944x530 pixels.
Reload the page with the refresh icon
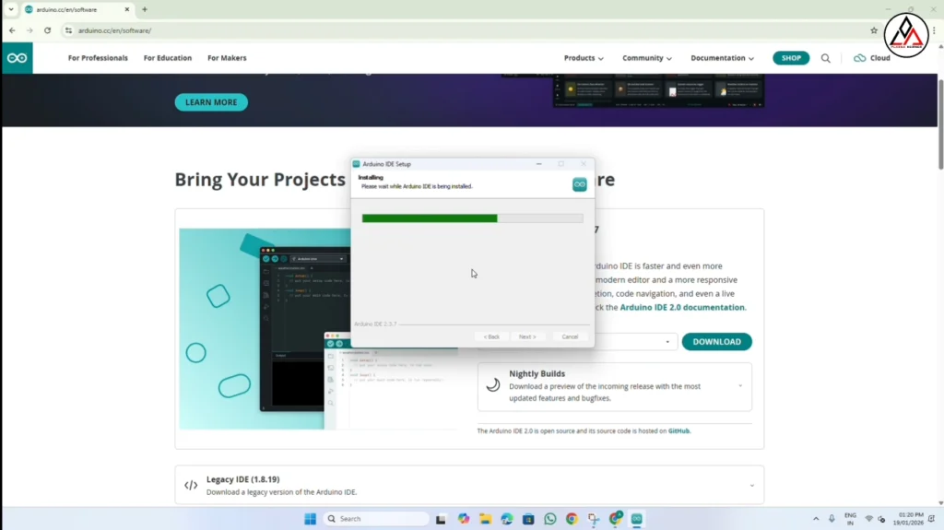(47, 30)
